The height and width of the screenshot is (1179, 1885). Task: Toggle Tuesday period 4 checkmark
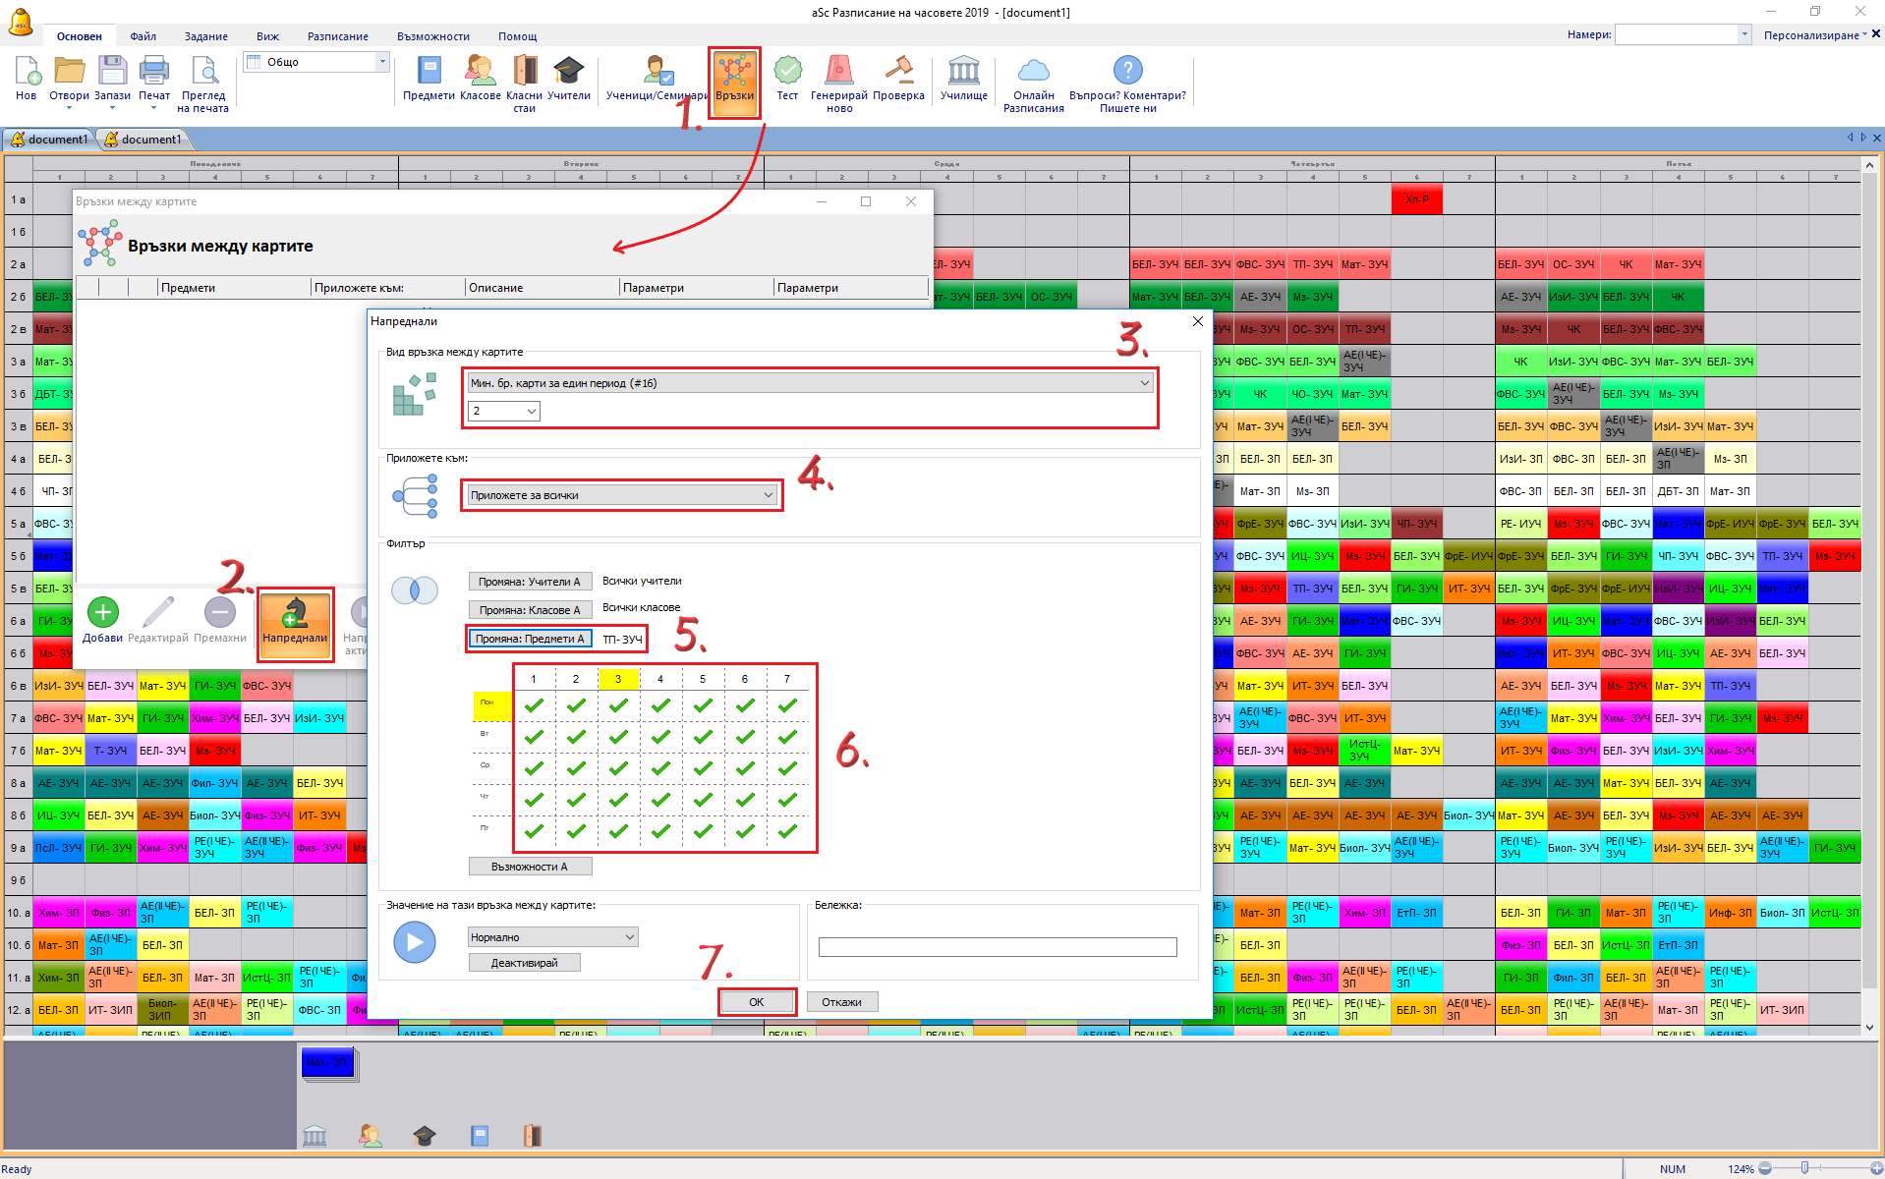[x=660, y=737]
